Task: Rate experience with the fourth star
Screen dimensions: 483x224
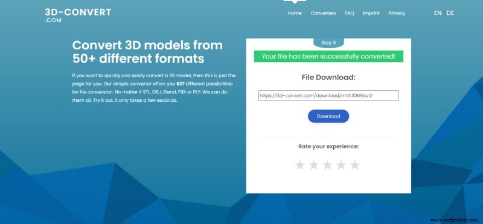Action: [x=341, y=165]
